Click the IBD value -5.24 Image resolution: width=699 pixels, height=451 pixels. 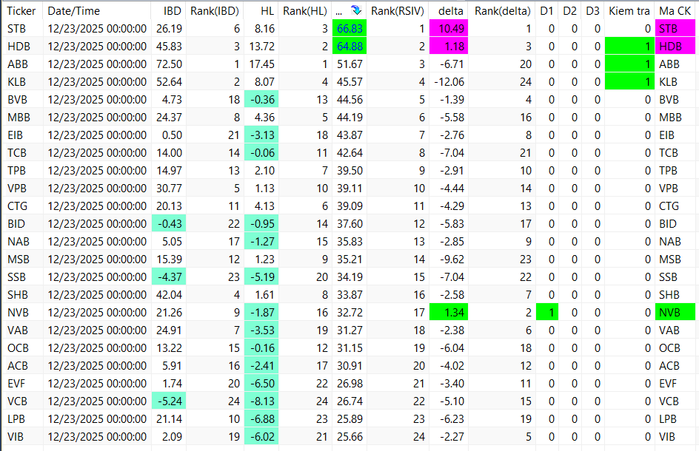pos(169,401)
